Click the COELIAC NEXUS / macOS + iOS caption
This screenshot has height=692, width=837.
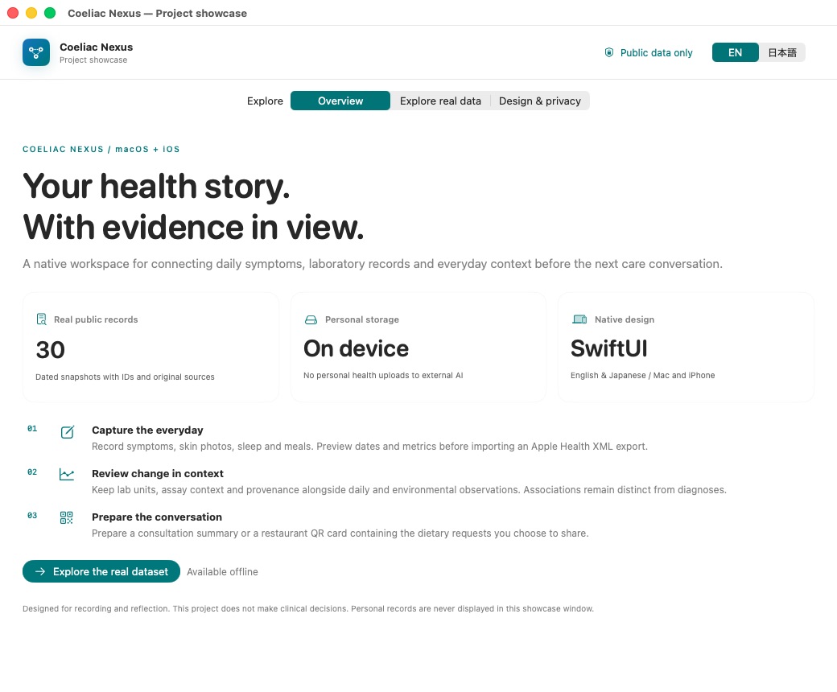pyautogui.click(x=101, y=150)
